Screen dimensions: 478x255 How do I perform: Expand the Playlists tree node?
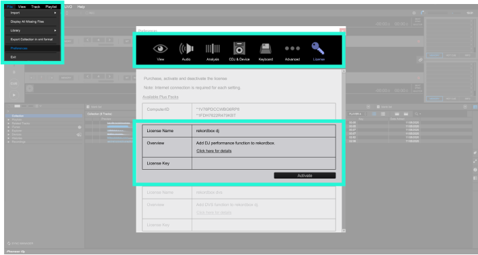tap(9, 119)
